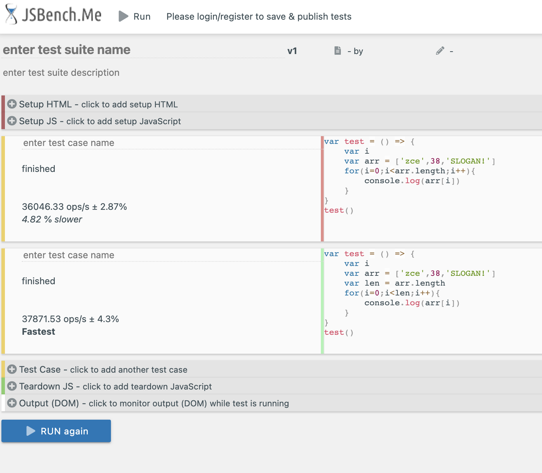This screenshot has height=473, width=542.
Task: Click the plus icon beside Teardown JS
Action: (12, 386)
